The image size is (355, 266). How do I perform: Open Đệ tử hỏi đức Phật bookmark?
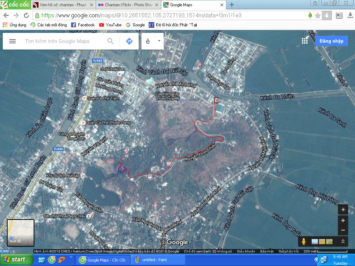173,25
